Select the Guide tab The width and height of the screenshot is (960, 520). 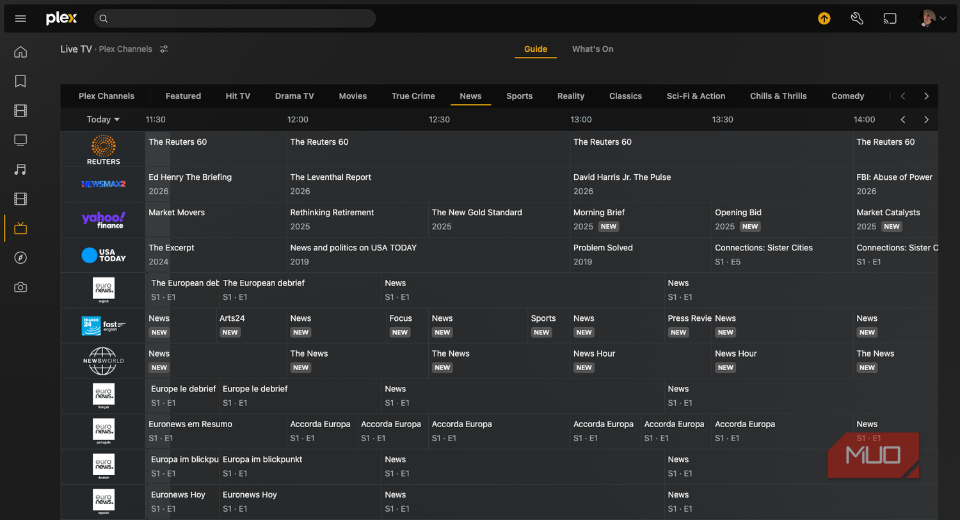pos(536,49)
